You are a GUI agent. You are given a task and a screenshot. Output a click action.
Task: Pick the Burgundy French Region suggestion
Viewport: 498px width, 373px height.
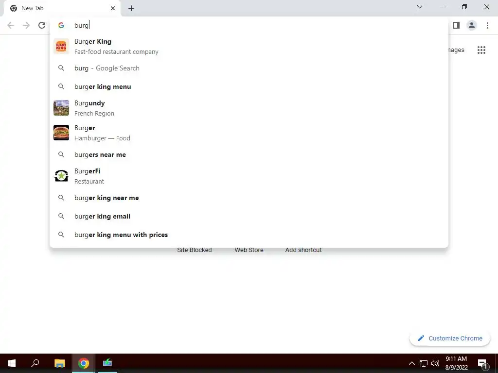pos(249,108)
